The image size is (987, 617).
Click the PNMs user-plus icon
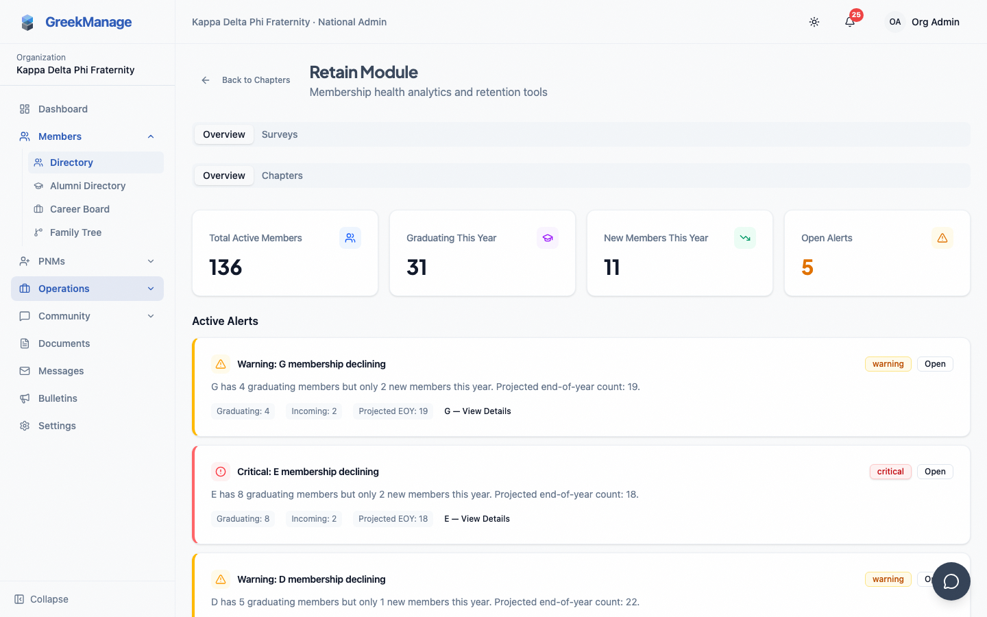(x=25, y=261)
